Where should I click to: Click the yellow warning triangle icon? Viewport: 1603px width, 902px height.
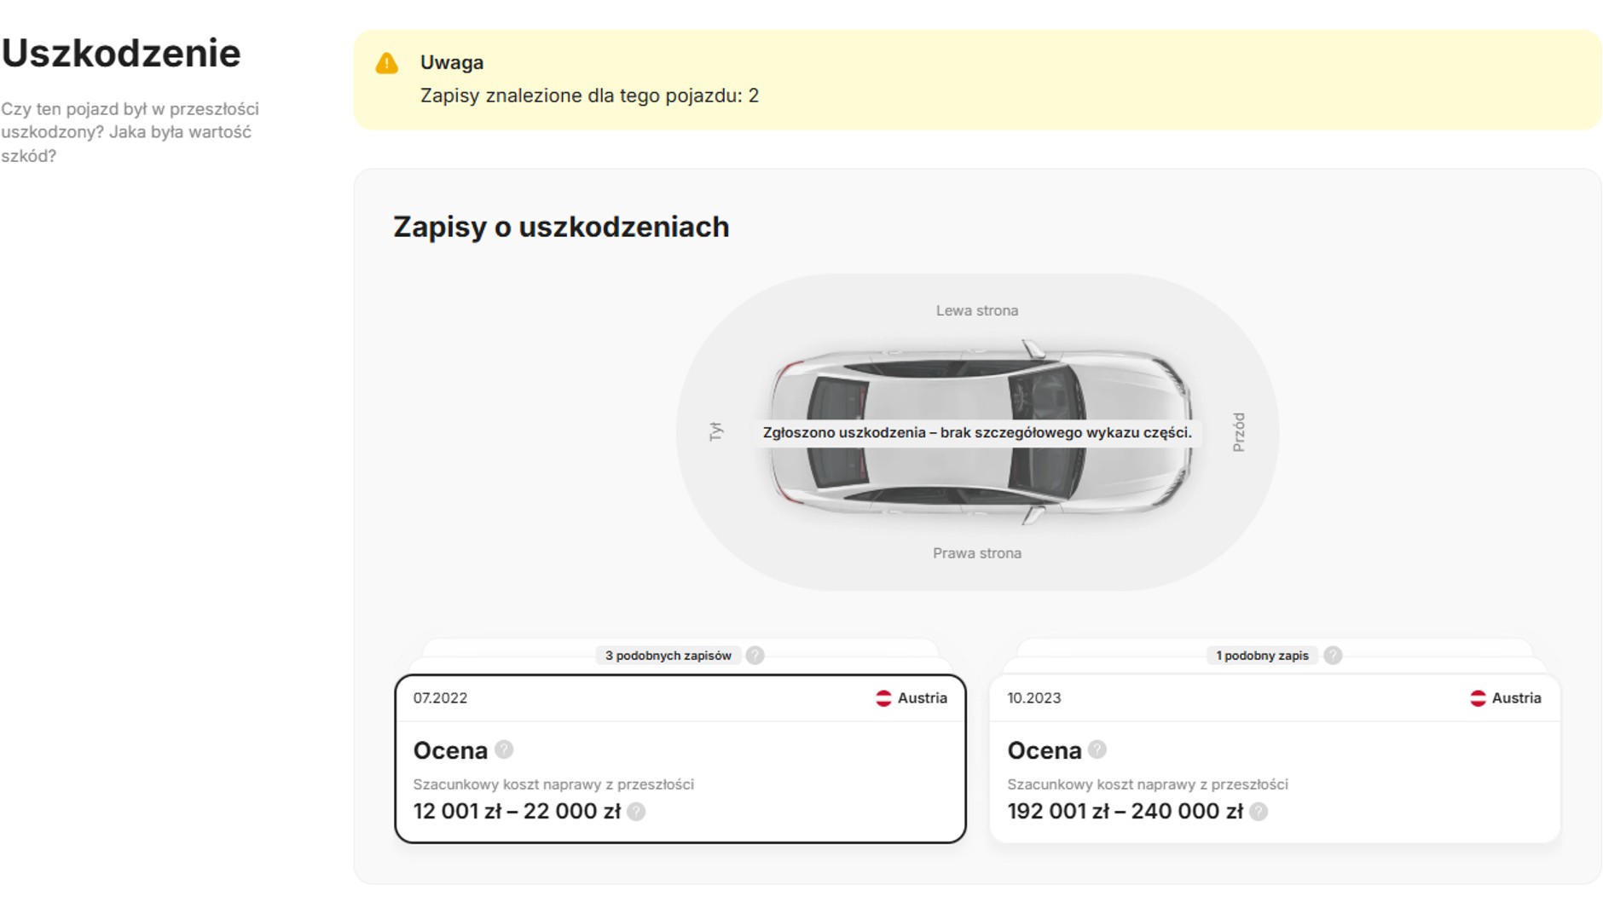tap(388, 61)
